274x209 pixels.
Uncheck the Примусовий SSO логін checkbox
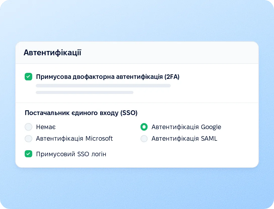(28, 154)
